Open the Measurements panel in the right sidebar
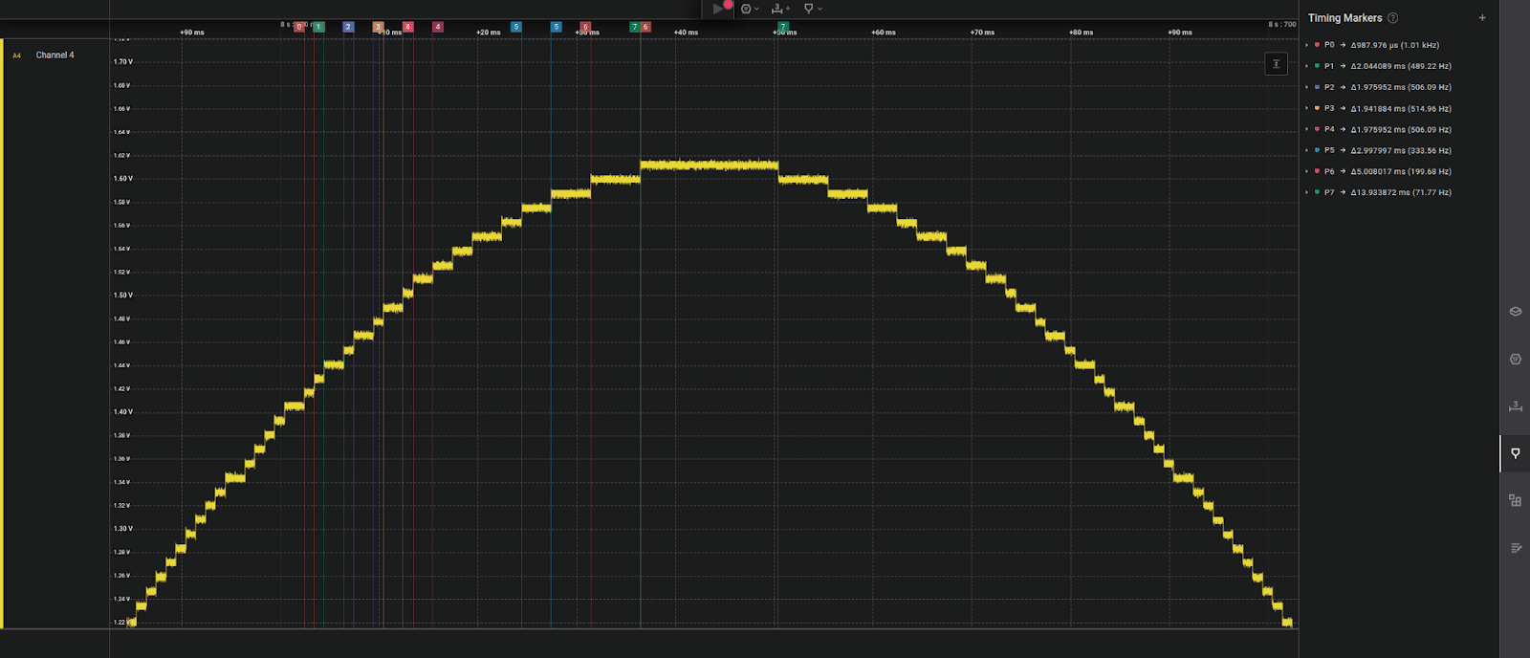The image size is (1530, 658). (1515, 406)
